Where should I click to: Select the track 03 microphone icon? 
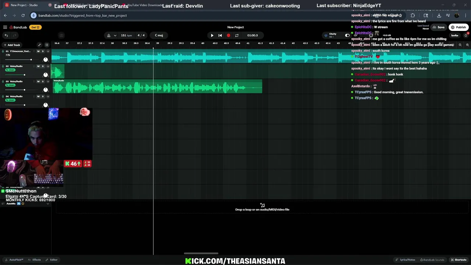pyautogui.click(x=3, y=81)
